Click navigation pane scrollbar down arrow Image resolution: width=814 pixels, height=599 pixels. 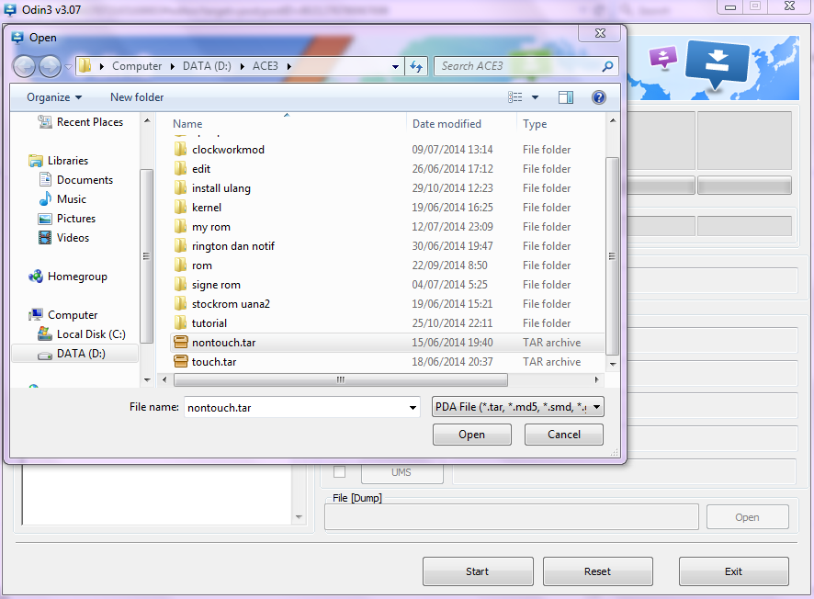point(147,380)
